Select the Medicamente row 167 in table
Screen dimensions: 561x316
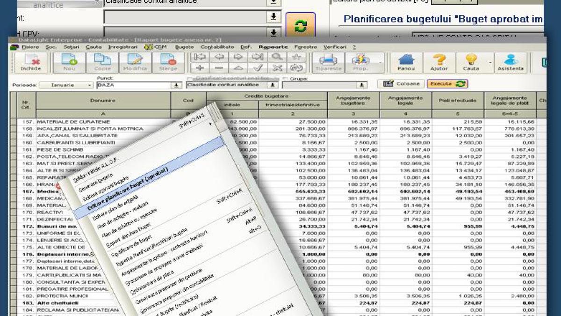coord(47,191)
